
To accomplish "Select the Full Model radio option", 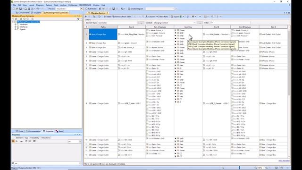I will pyautogui.click(x=91, y=8).
